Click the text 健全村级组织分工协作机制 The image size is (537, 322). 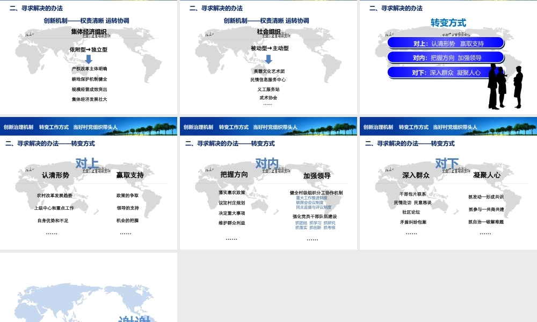click(316, 193)
